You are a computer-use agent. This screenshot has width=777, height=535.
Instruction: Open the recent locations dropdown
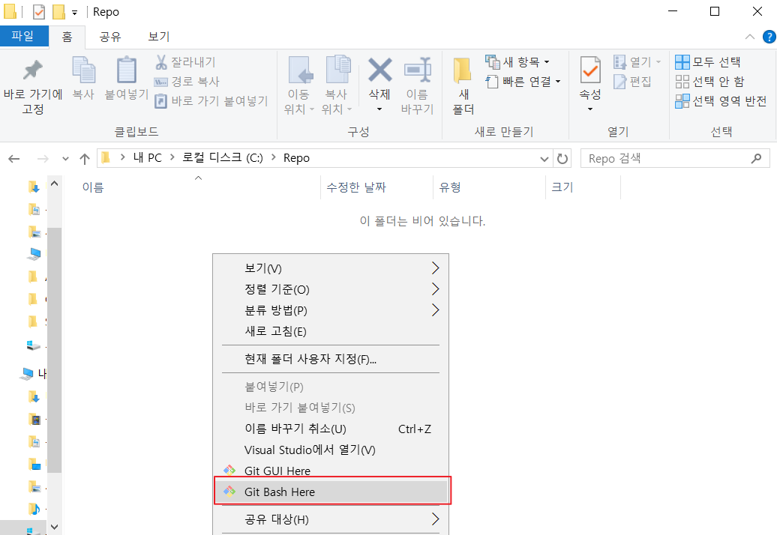point(65,159)
